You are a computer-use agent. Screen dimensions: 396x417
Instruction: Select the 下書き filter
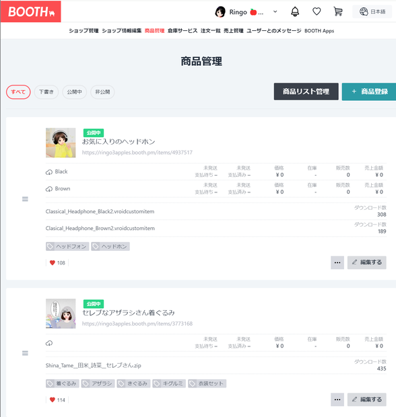pos(46,92)
